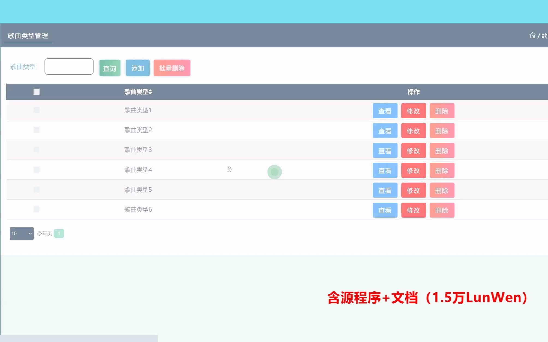Click 修改 for 歌曲类型3 row
Screen dimensions: 548x342
coord(413,151)
